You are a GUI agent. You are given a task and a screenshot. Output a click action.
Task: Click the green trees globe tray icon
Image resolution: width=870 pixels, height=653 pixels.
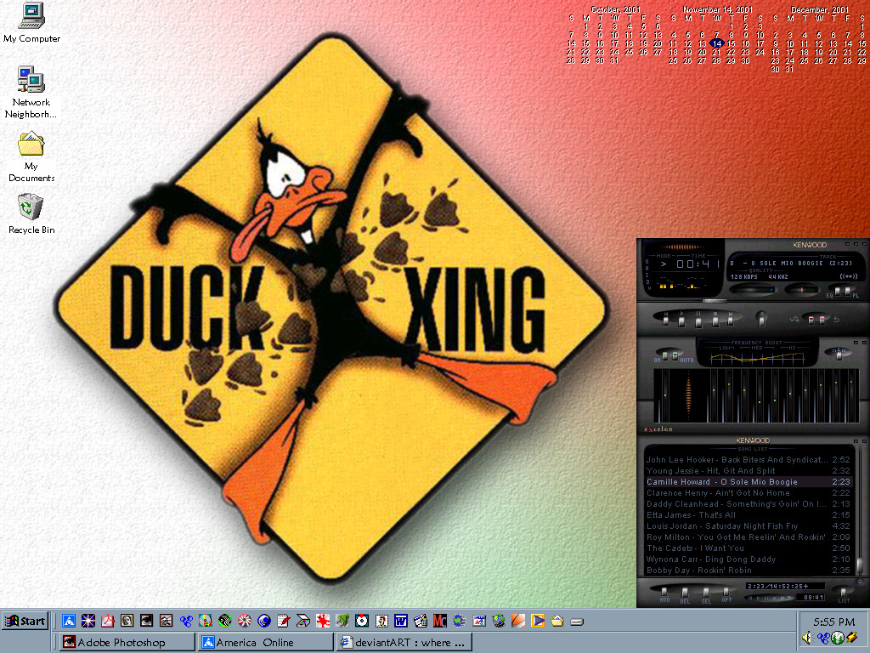pos(838,638)
